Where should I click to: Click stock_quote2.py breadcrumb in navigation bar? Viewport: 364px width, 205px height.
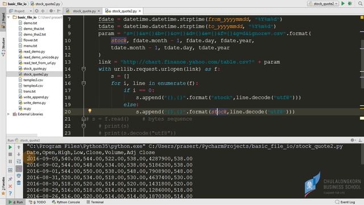pos(45,4)
